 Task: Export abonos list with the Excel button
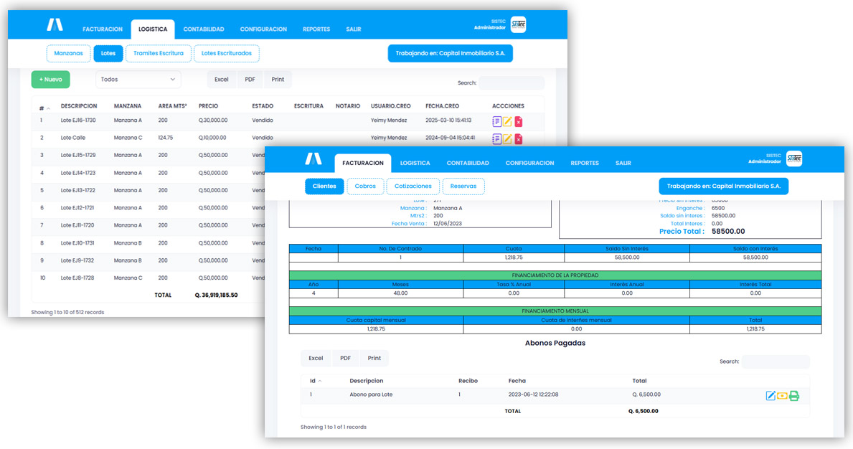click(315, 357)
